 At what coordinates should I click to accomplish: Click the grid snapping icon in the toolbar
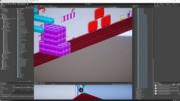(28, 4)
